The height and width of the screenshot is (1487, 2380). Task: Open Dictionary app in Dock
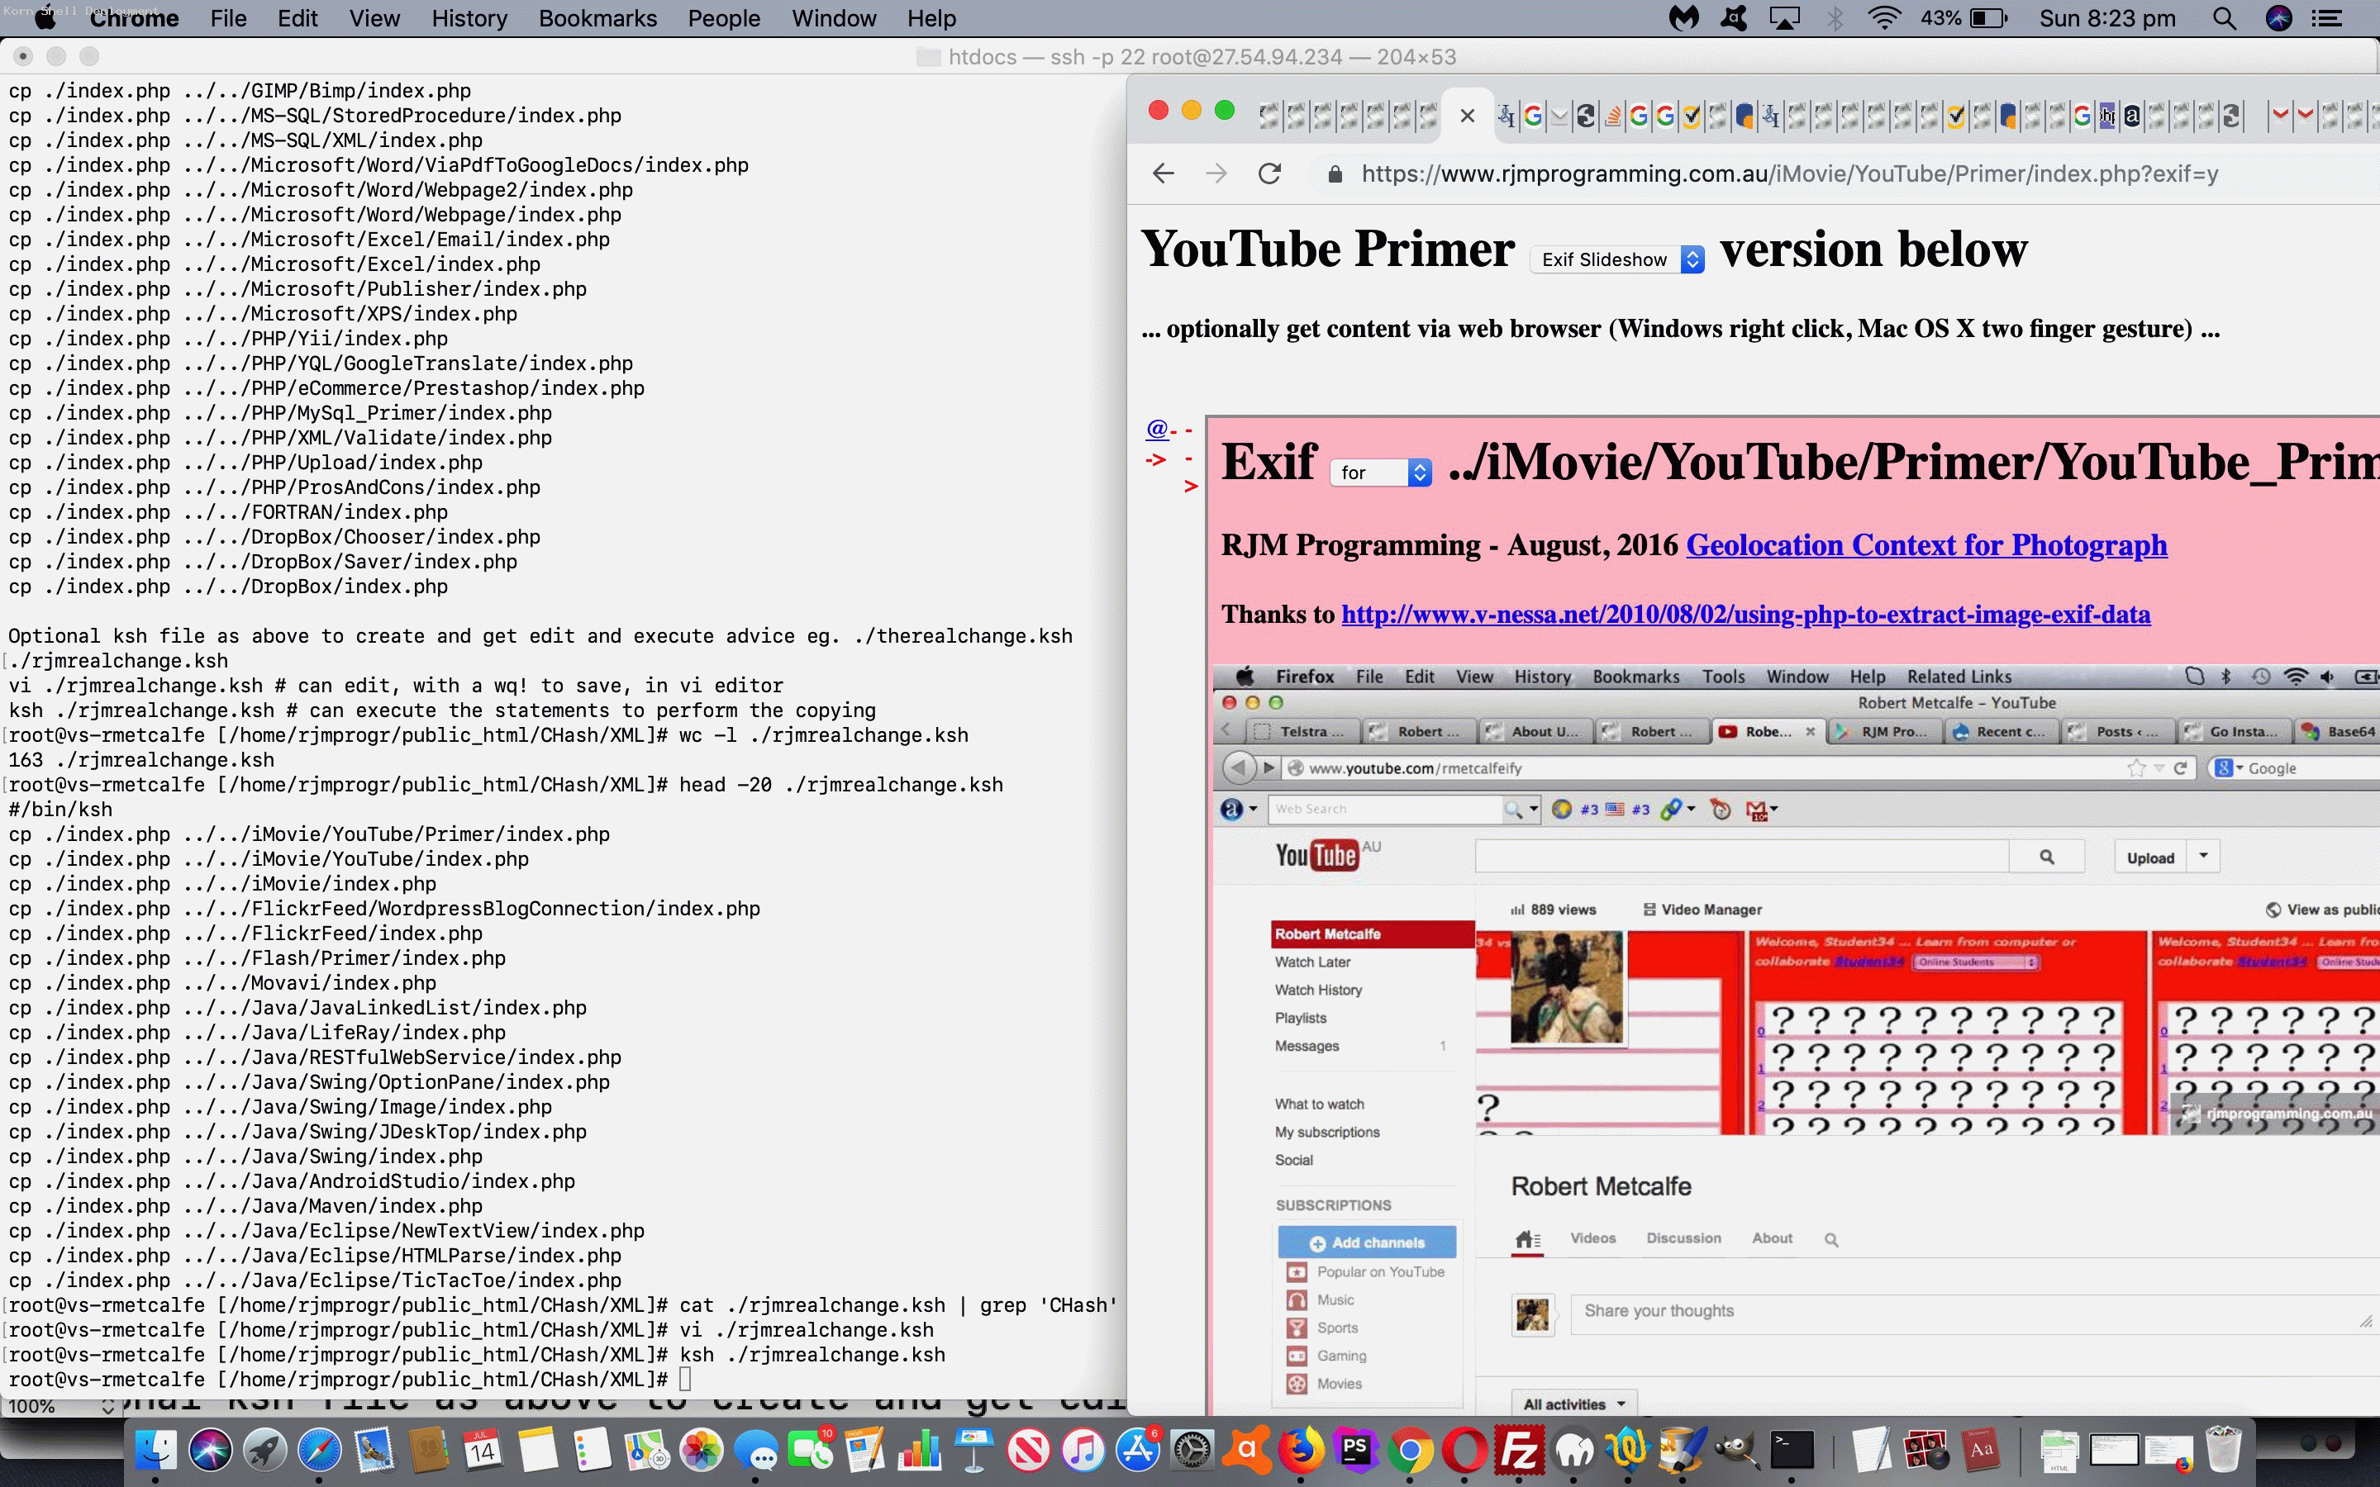coord(1981,1450)
